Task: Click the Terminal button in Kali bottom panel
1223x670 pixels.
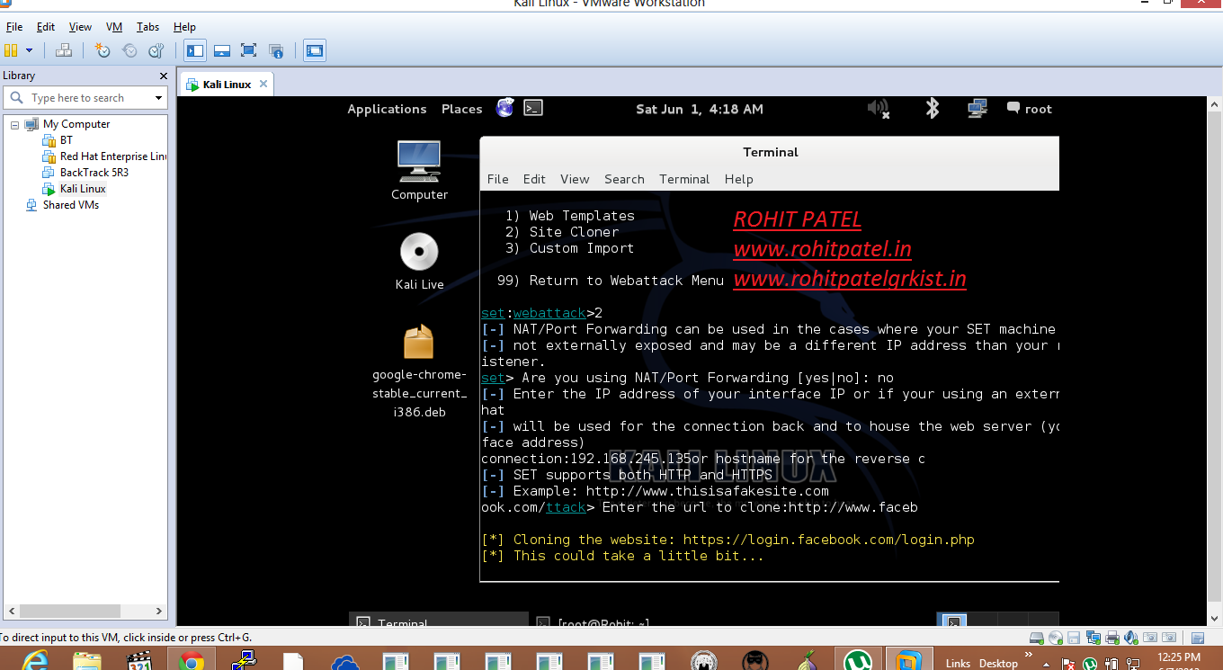Action: [x=438, y=621]
